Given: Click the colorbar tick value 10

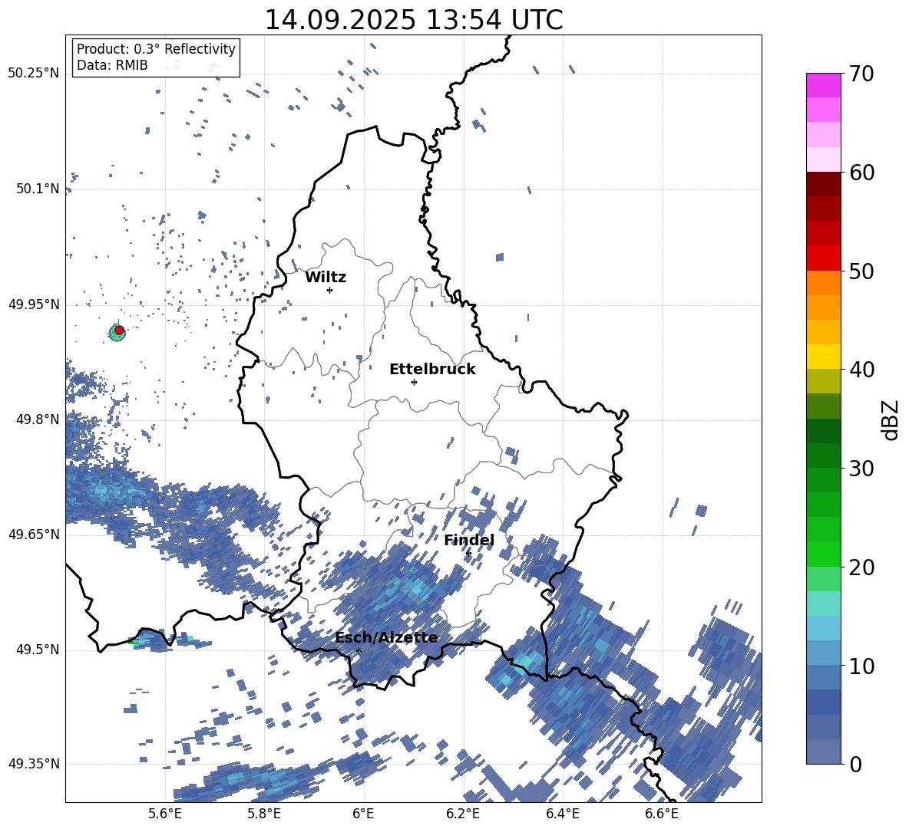Looking at the screenshot, I should [x=862, y=666].
